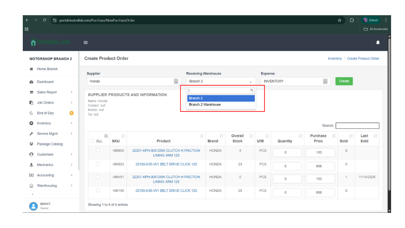Viewport: 405px width, 228px height.
Task: Open the browser extensions icon
Action: (x=352, y=20)
